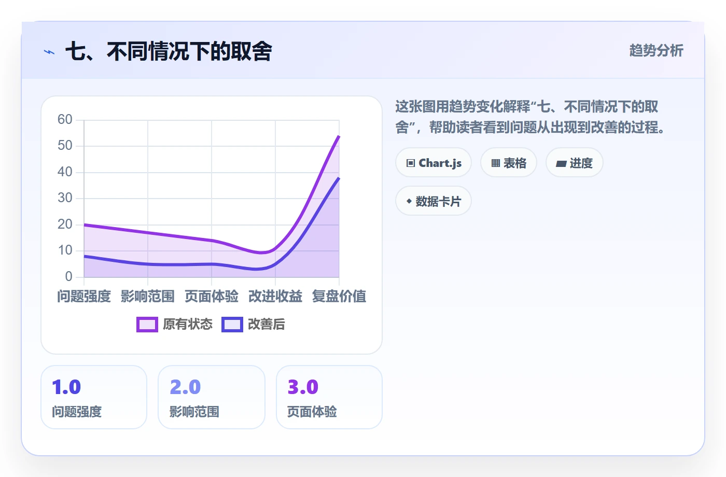Click the blue 改善后 line end at 复盘价值

[x=339, y=178]
